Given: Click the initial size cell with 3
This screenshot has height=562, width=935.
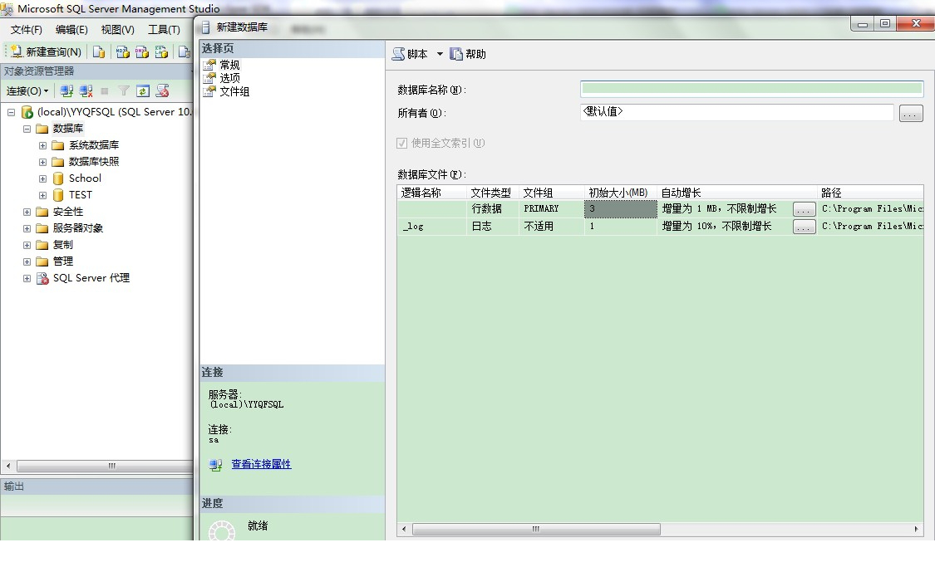Looking at the screenshot, I should [620, 209].
